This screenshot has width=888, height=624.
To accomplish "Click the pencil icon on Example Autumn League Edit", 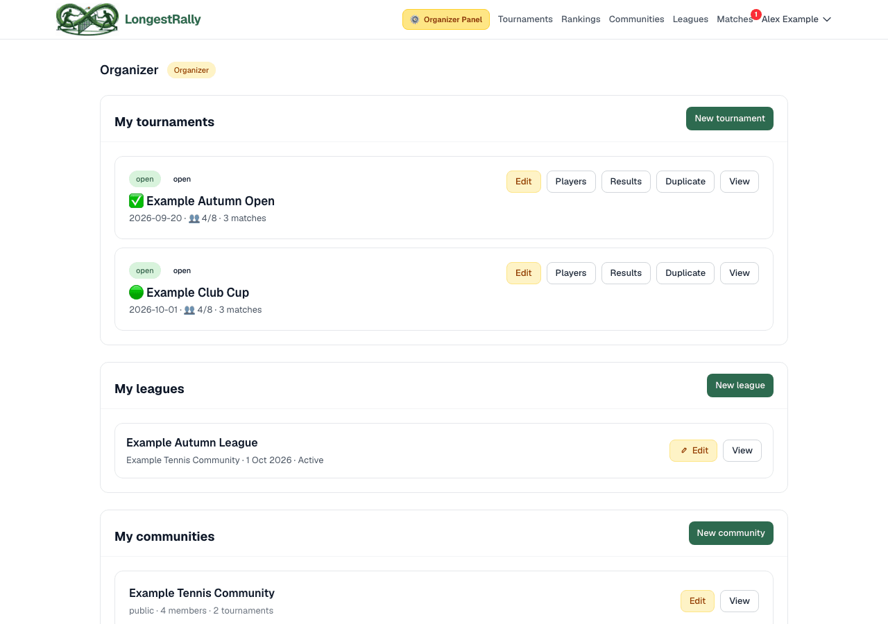I will [x=684, y=451].
